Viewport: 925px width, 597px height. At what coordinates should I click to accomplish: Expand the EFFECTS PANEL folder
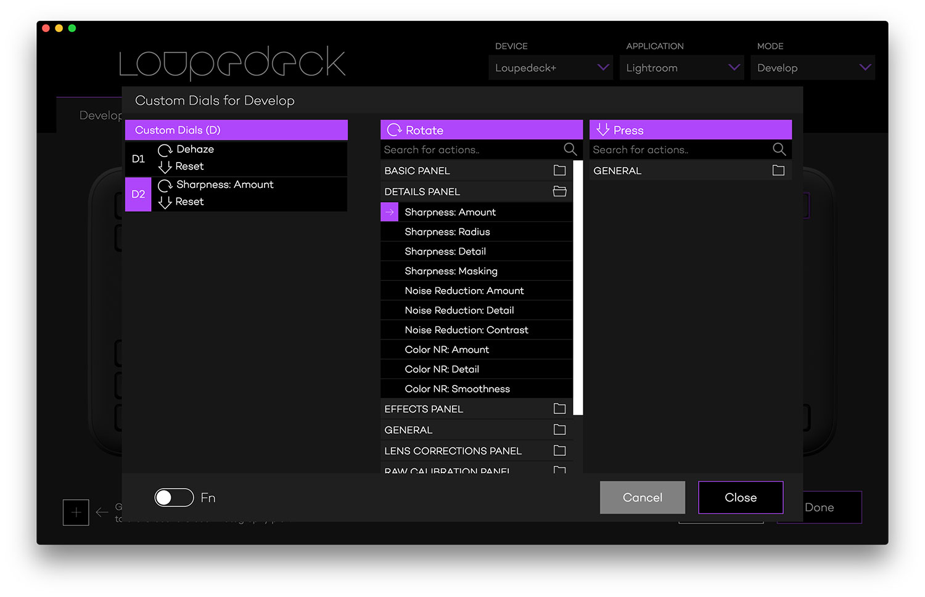click(477, 409)
